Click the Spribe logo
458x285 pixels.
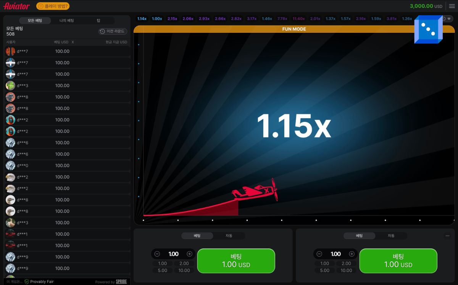click(x=121, y=282)
